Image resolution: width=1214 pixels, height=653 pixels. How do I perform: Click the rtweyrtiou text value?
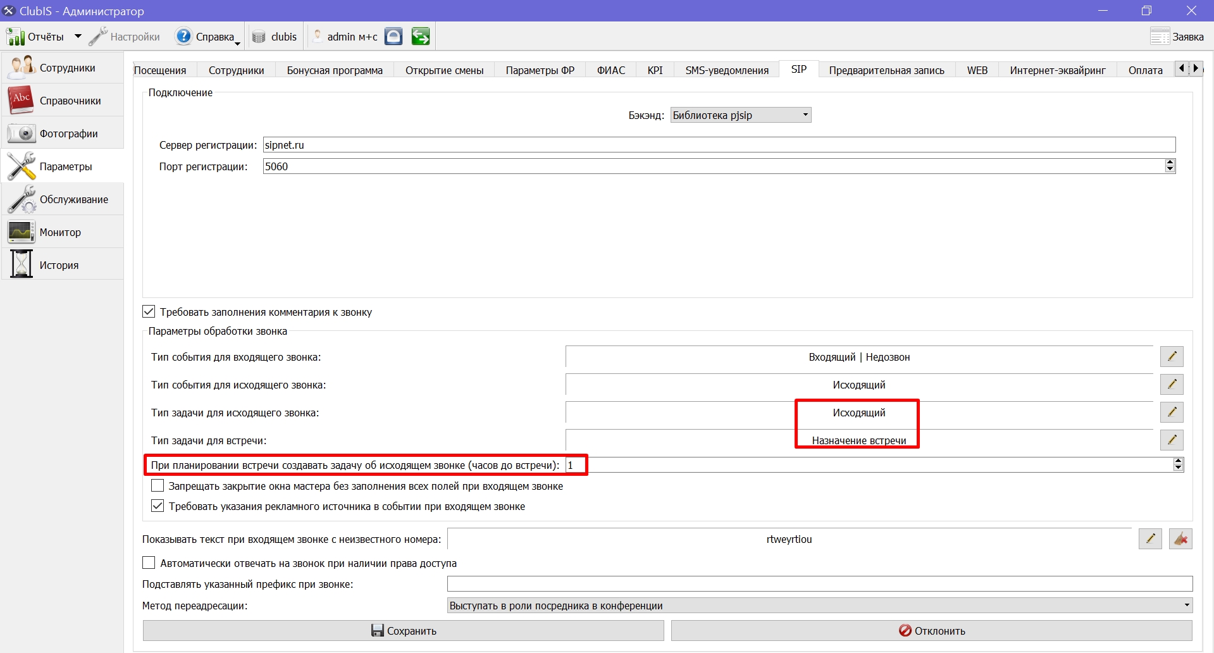point(789,539)
